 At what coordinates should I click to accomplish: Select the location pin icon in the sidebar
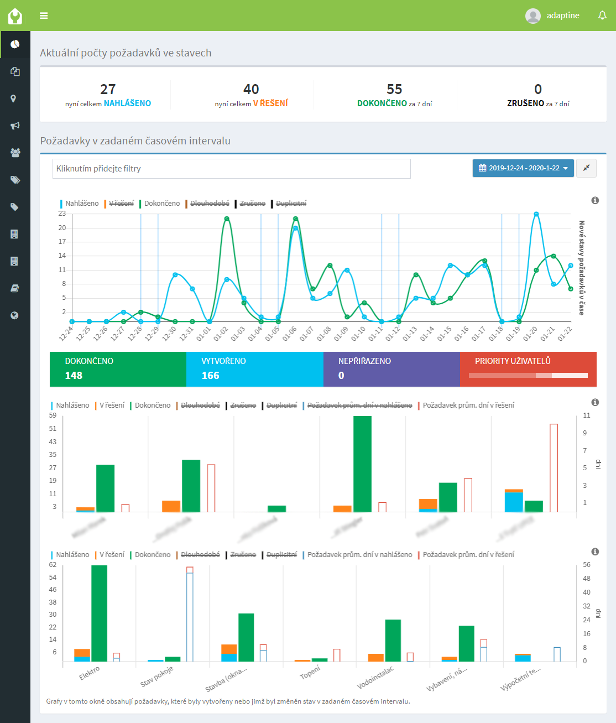(x=15, y=98)
